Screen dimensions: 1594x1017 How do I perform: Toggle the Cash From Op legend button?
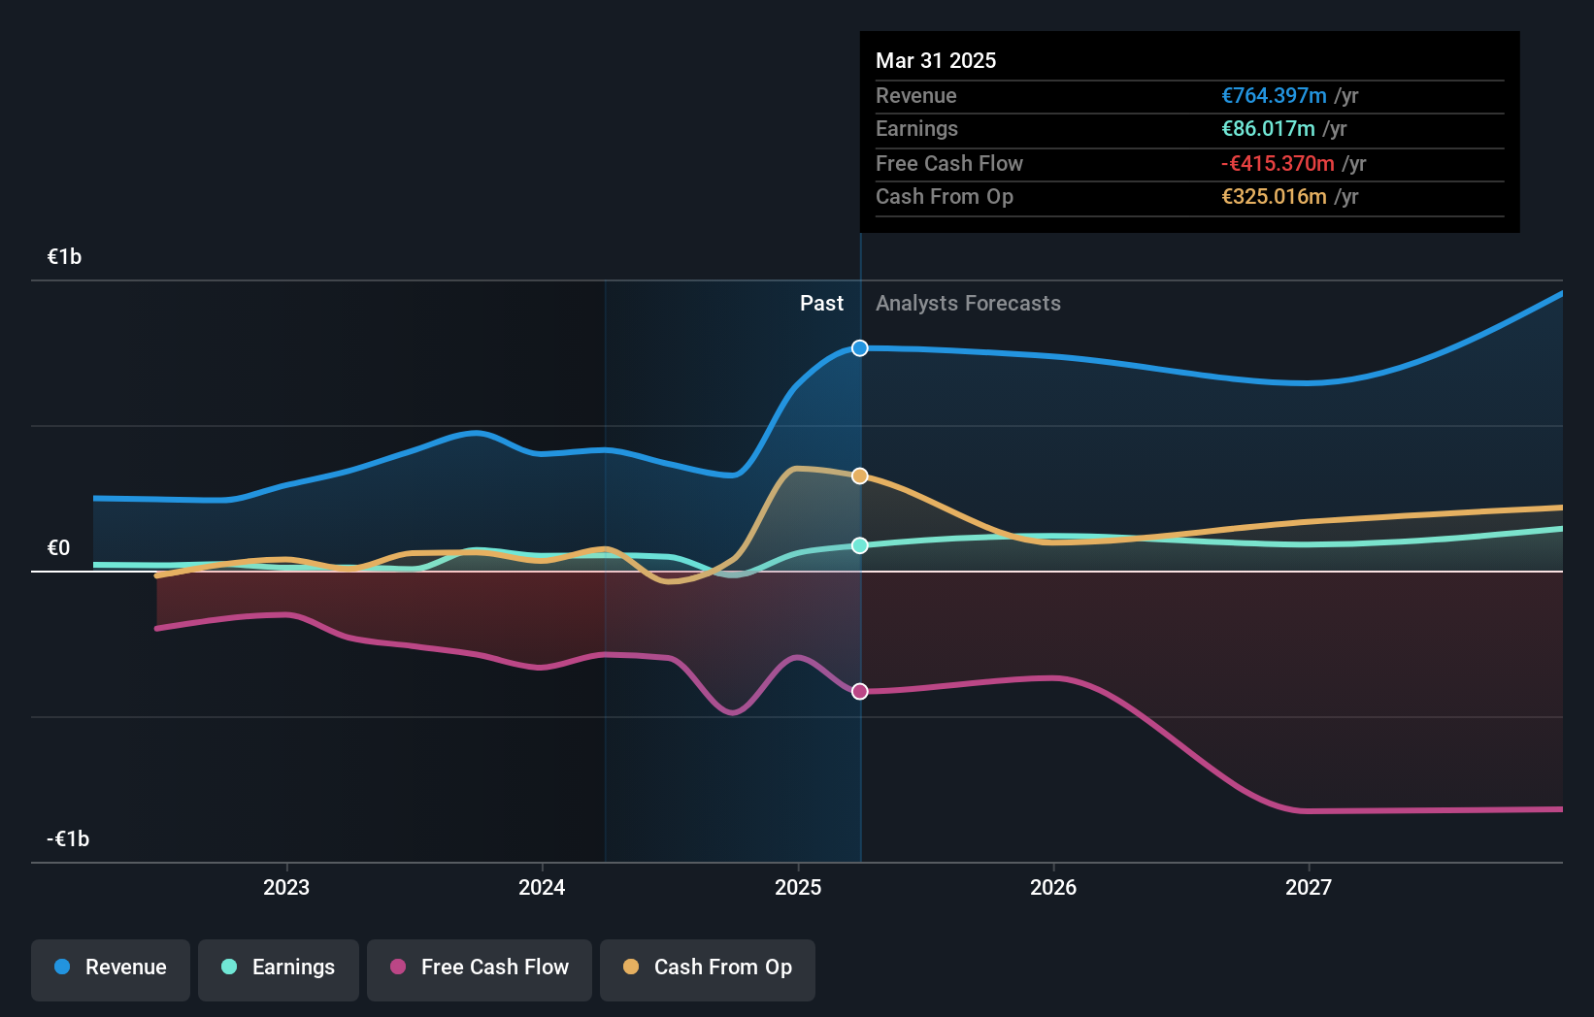click(x=708, y=969)
